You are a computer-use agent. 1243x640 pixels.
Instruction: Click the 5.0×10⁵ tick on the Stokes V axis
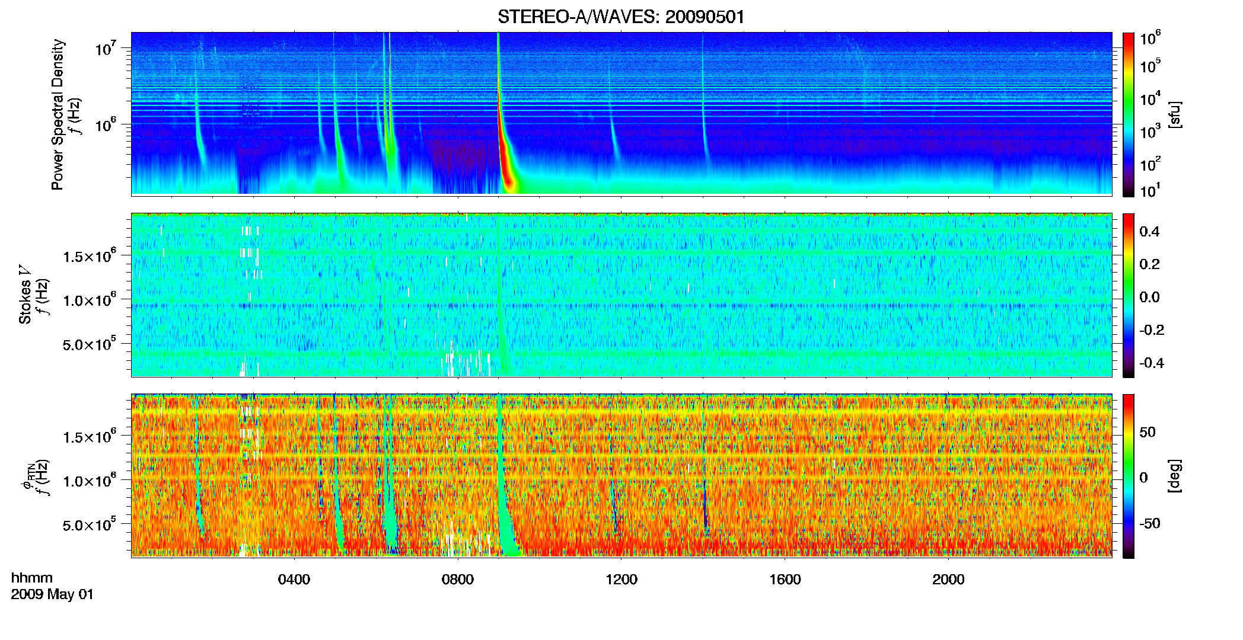(90, 344)
